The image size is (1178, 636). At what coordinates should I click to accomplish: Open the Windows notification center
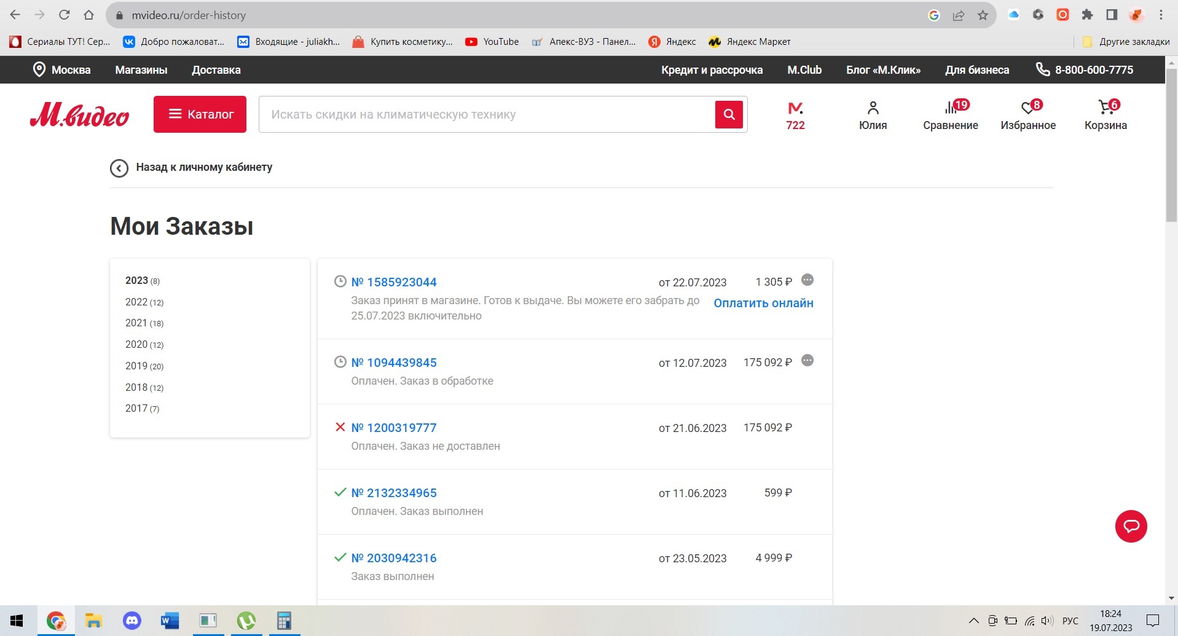1153,621
